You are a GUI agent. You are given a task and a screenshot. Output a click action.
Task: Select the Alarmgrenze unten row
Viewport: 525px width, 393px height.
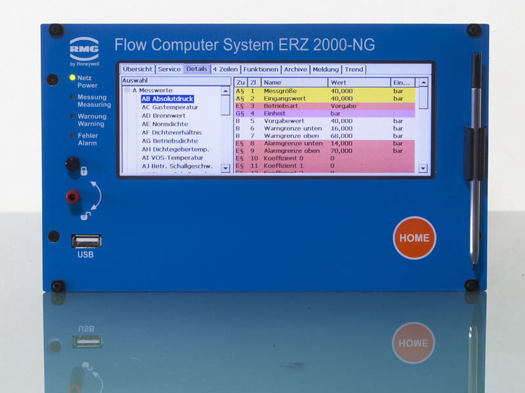(x=324, y=143)
